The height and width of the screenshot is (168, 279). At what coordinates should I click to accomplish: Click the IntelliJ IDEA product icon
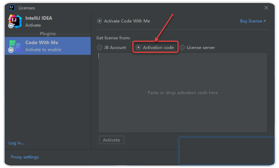[15, 21]
